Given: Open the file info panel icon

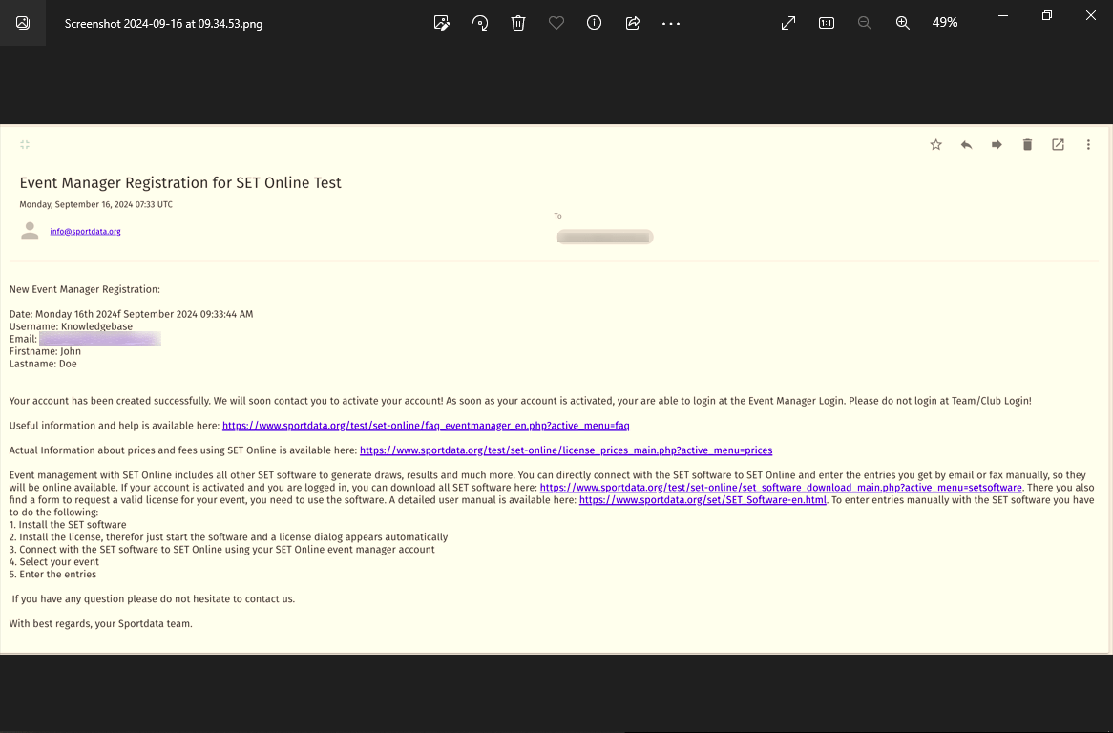Looking at the screenshot, I should pos(594,23).
